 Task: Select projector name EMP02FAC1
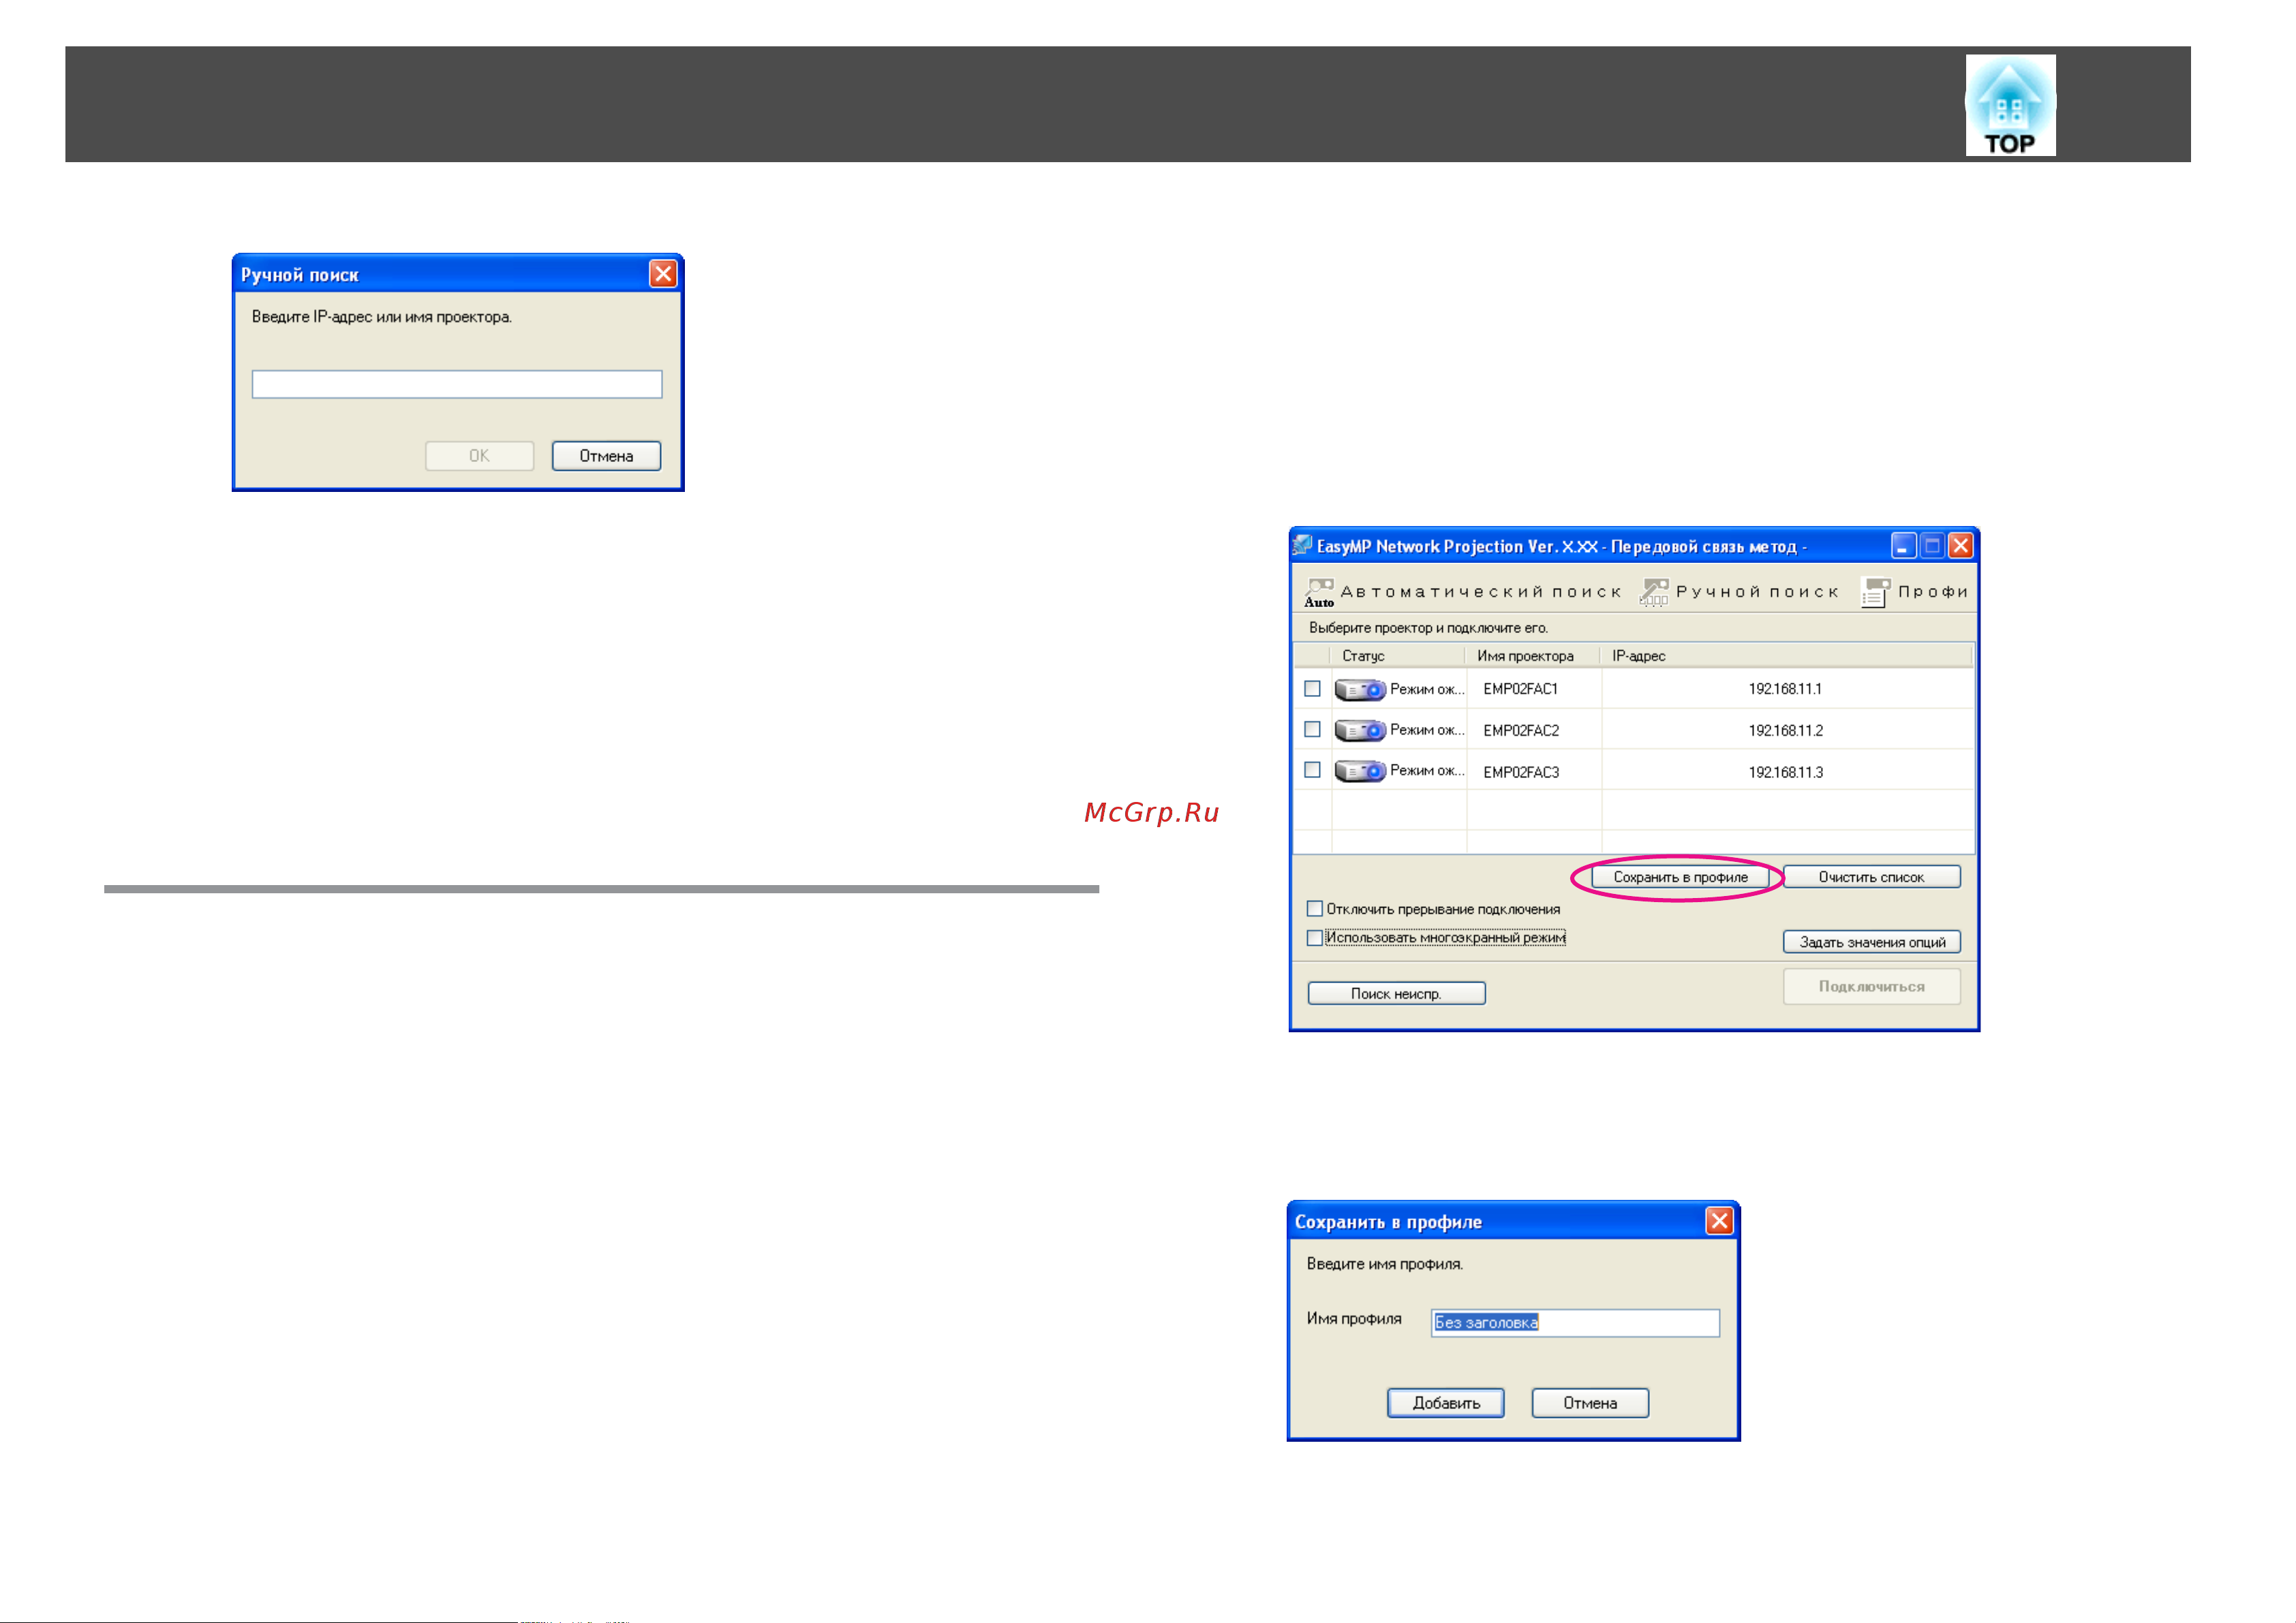tap(1520, 689)
